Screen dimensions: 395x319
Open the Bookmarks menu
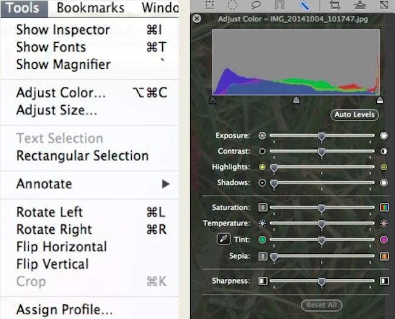pos(90,8)
